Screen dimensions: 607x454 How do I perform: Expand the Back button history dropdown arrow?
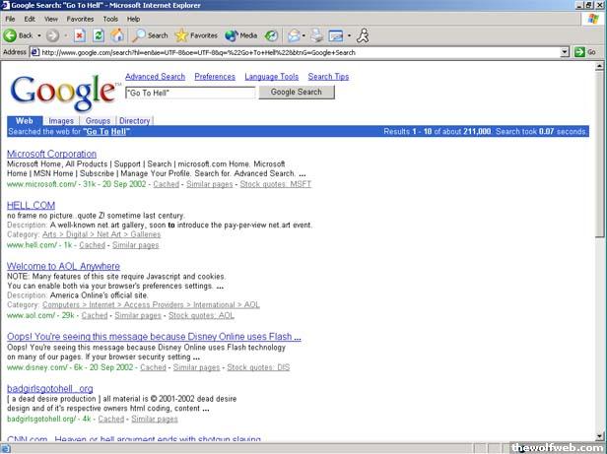coord(39,34)
